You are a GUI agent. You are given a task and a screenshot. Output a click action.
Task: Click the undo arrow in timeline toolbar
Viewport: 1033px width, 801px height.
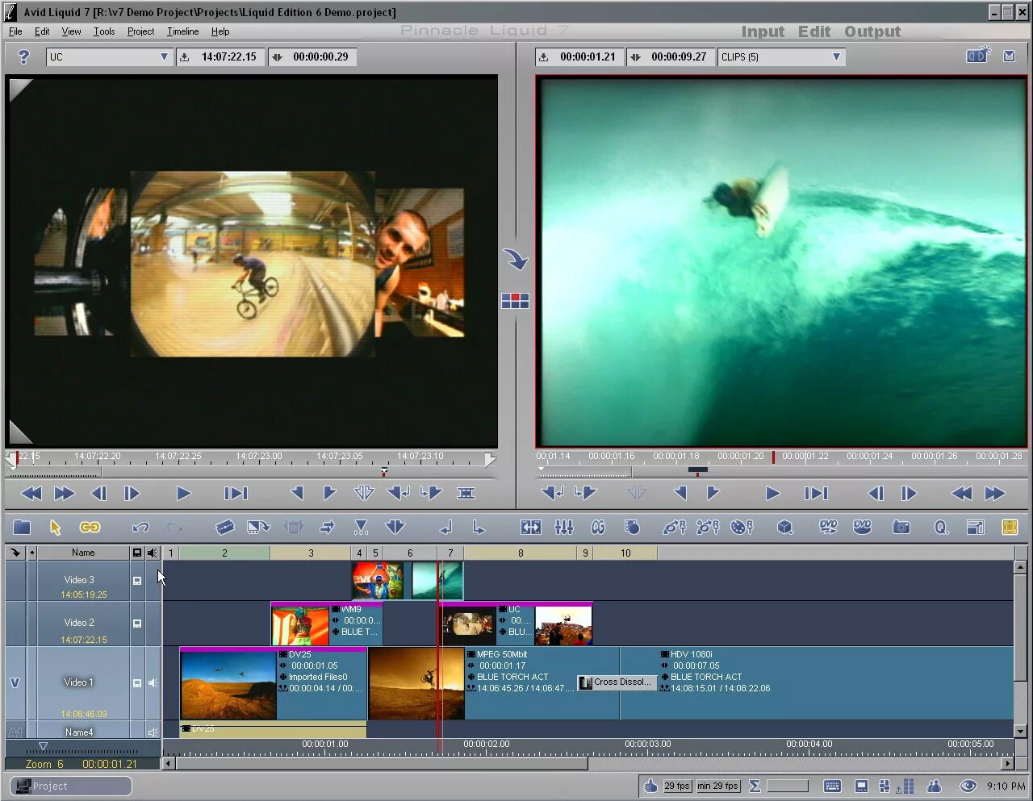coord(140,528)
